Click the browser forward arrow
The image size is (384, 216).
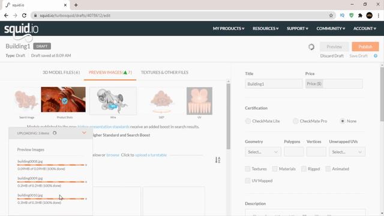(x=15, y=16)
